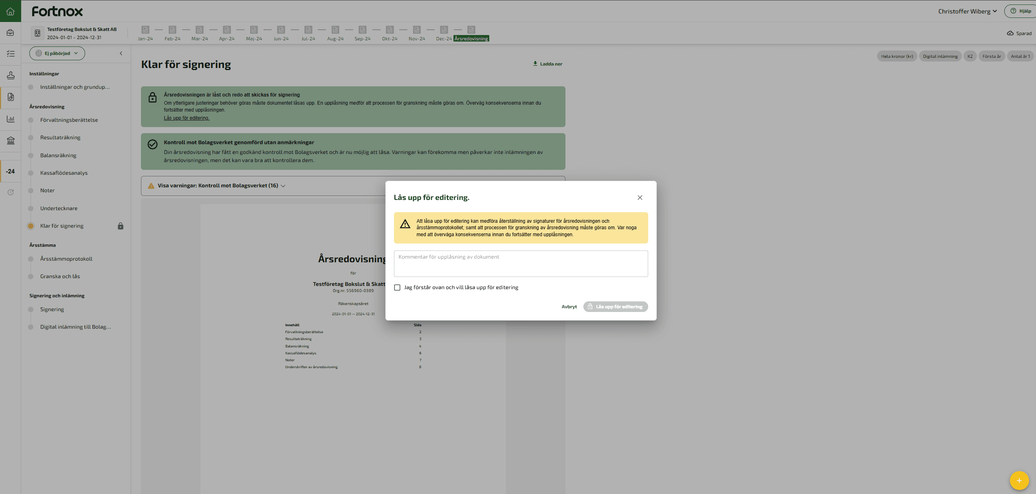The height and width of the screenshot is (494, 1036).
Task: Open Resultaträkning section
Action: click(x=60, y=138)
